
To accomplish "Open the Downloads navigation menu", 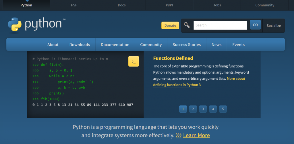I will coord(80,45).
